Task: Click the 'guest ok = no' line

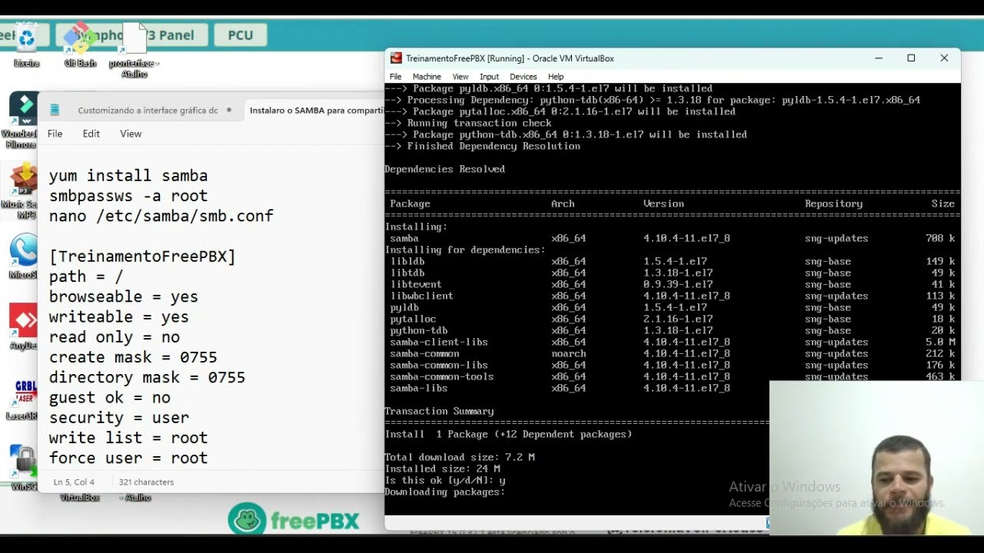Action: point(110,397)
